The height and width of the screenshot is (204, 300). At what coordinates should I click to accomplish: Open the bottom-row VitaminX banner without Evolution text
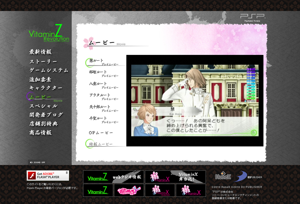point(191,190)
